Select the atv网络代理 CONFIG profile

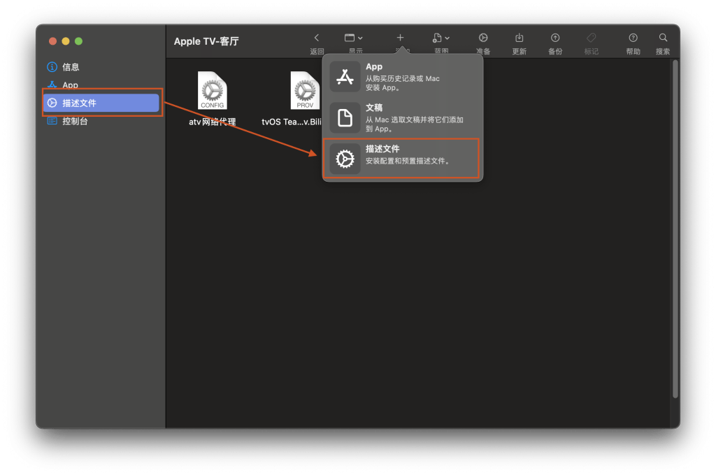(x=213, y=90)
